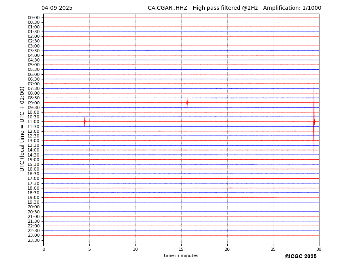Click the 13:00 time label
This screenshot has height=271, width=362.
[34, 141]
